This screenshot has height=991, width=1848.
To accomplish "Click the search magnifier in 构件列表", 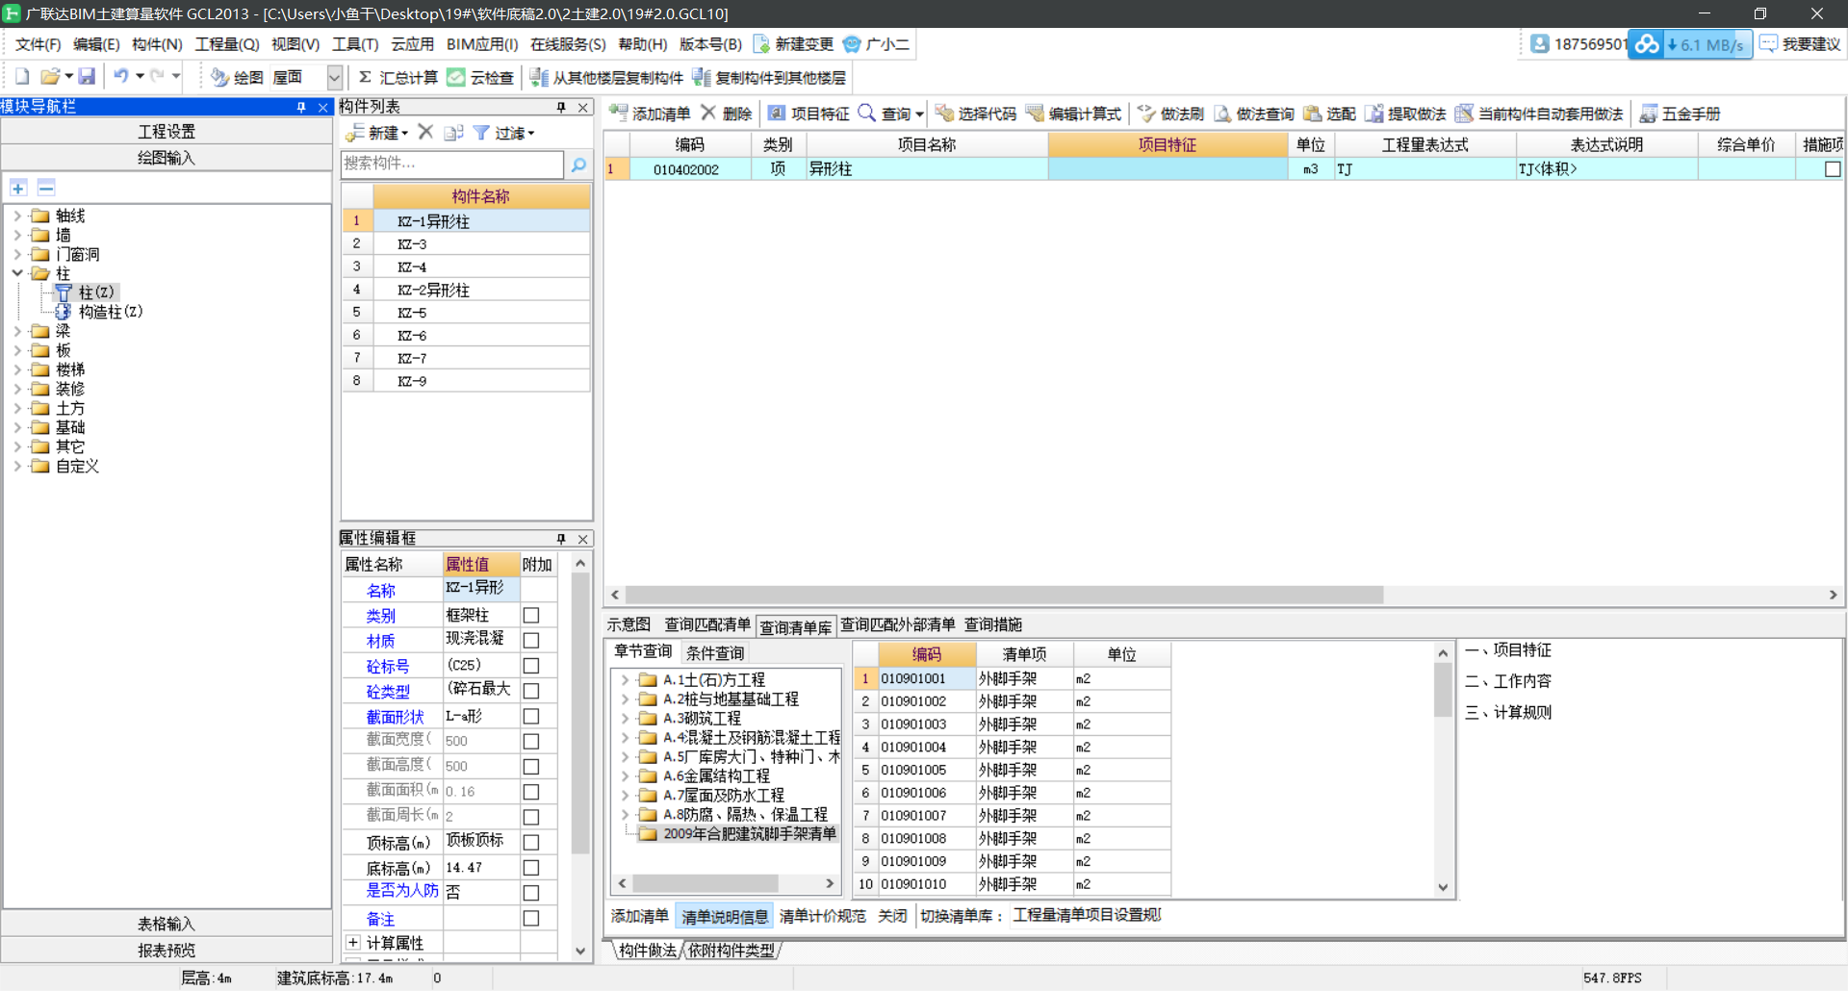I will tap(578, 165).
